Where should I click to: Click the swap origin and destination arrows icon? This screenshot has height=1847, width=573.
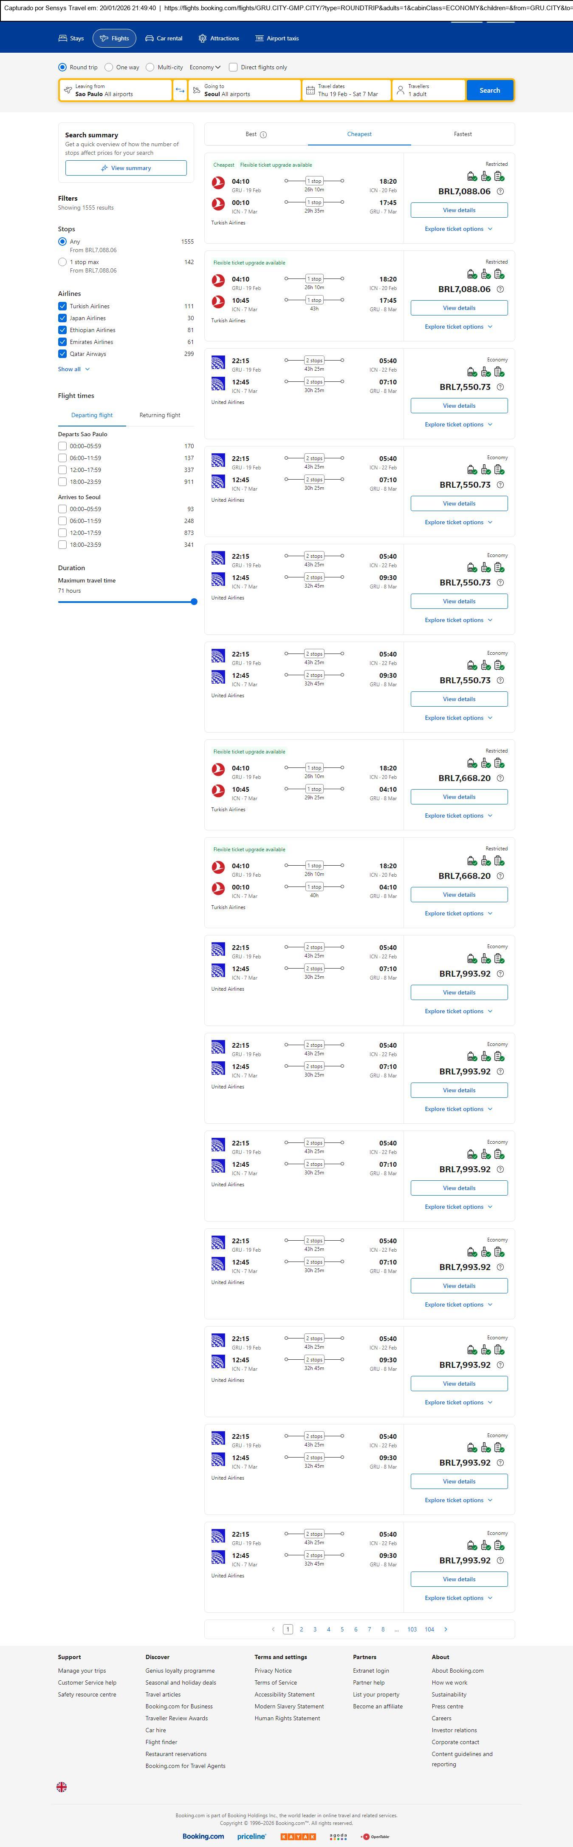pos(180,90)
